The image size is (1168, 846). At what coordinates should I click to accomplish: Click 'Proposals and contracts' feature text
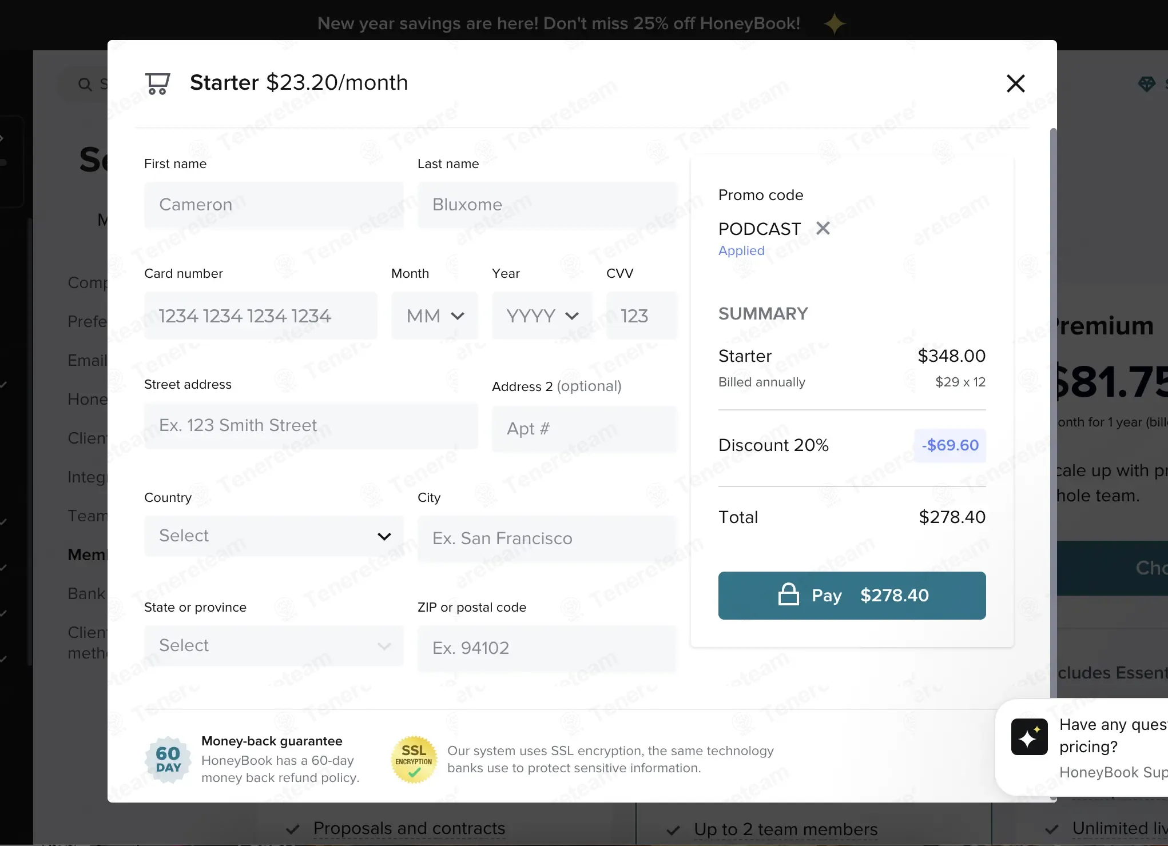click(410, 828)
